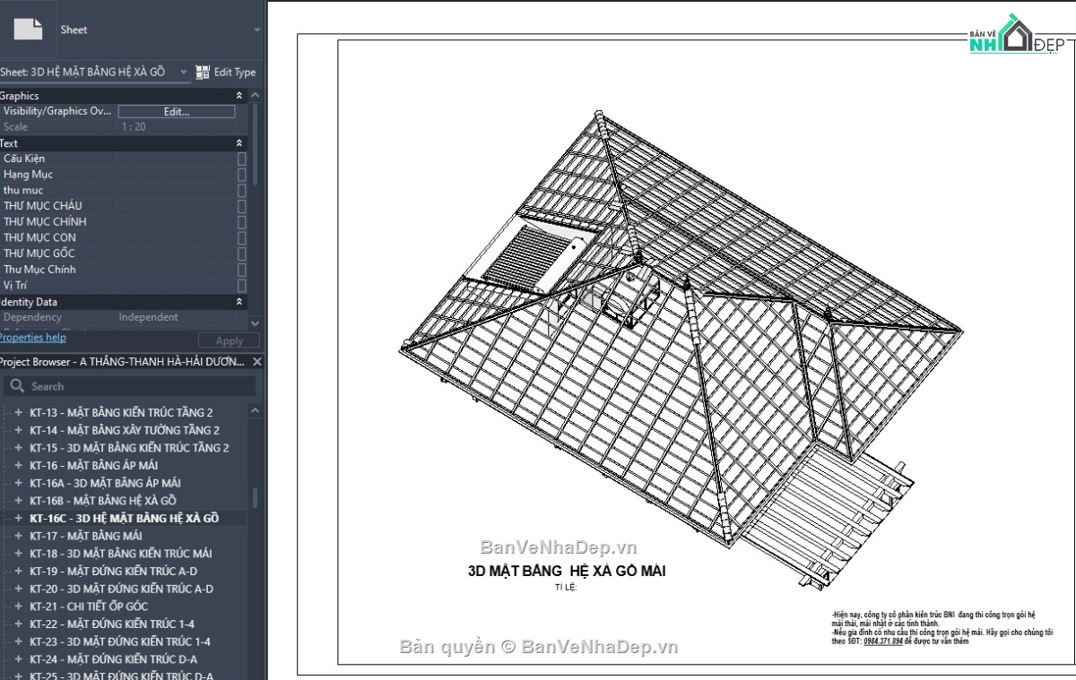Image resolution: width=1076 pixels, height=680 pixels.
Task: Collapse the Graphics properties group
Action: 239,95
